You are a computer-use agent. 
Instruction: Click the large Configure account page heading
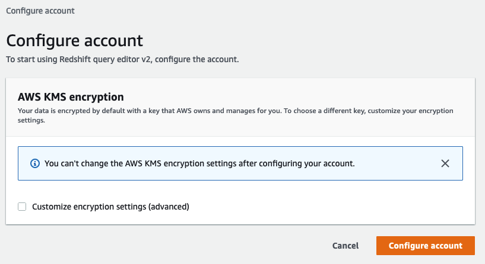pyautogui.click(x=75, y=41)
